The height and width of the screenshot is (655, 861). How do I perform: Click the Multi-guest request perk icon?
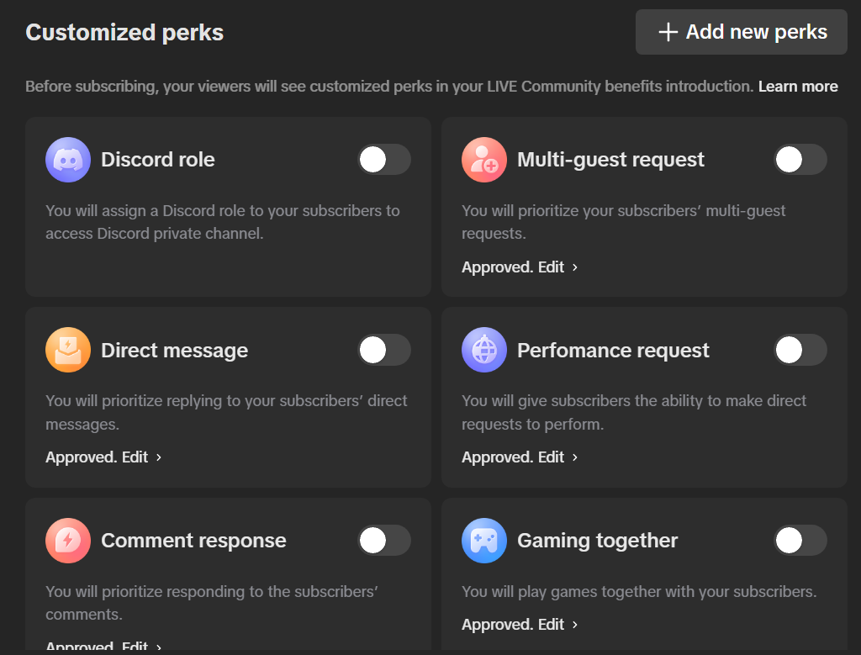[x=484, y=160]
